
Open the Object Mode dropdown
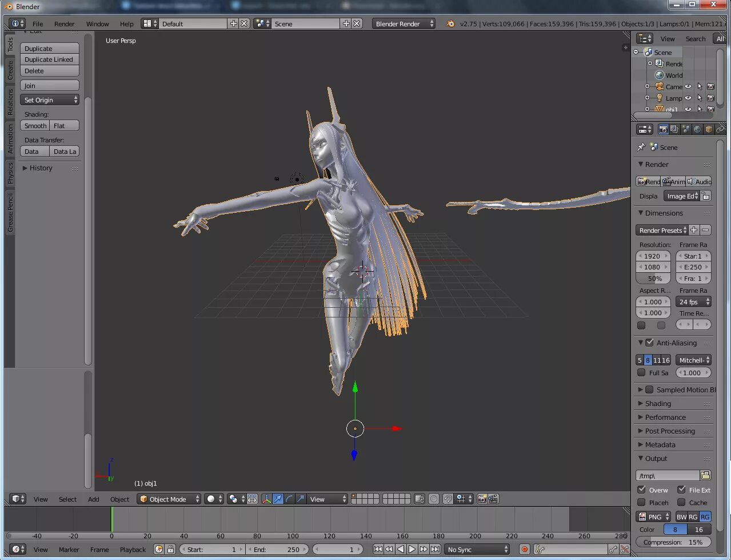point(169,499)
